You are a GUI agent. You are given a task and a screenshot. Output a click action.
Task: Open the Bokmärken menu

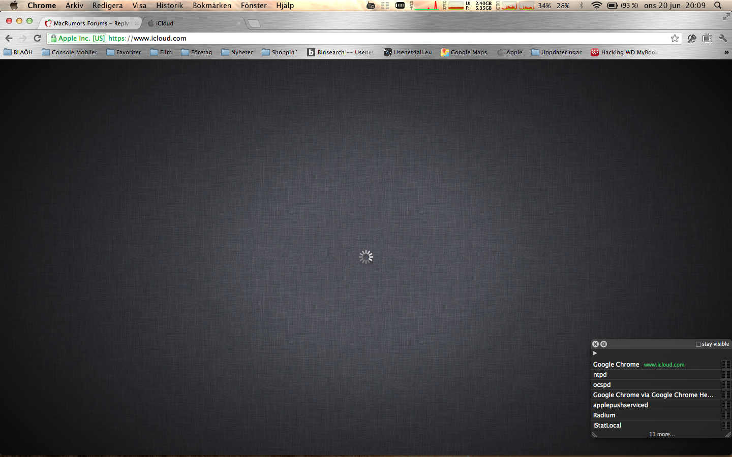212,6
